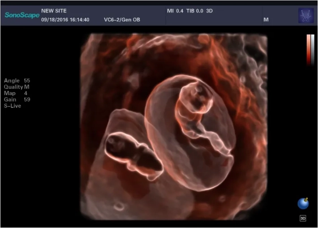318x228 pixels.
Task: Click the small 3D mode indicator box
Action: tap(303, 219)
